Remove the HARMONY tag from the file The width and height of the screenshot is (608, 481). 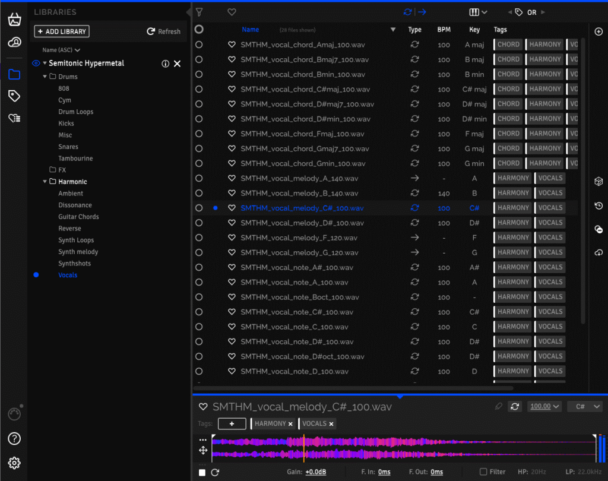click(x=290, y=423)
